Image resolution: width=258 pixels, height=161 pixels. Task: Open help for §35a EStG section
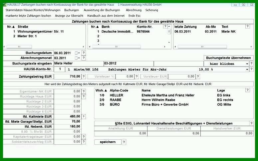[251, 123]
